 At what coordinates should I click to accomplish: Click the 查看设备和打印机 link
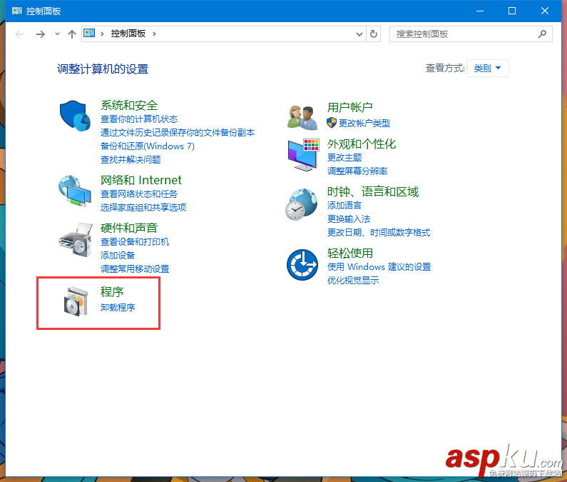point(135,242)
